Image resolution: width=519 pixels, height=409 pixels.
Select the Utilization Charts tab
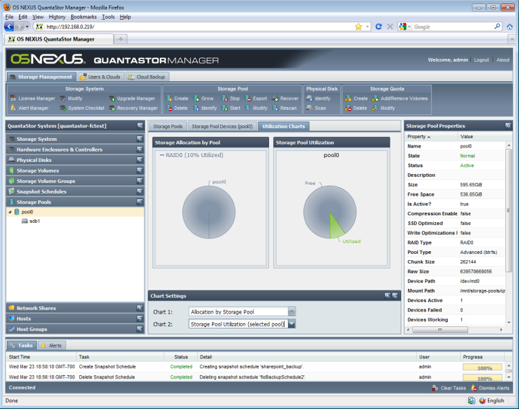284,127
